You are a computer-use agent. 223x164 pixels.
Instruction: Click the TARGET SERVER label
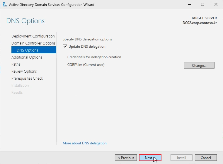pos(204,18)
